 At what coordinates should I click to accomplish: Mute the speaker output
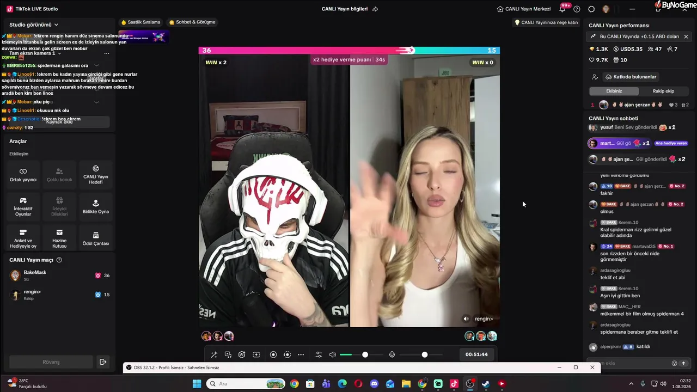tap(333, 354)
